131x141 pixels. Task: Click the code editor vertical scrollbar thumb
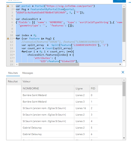(124, 25)
